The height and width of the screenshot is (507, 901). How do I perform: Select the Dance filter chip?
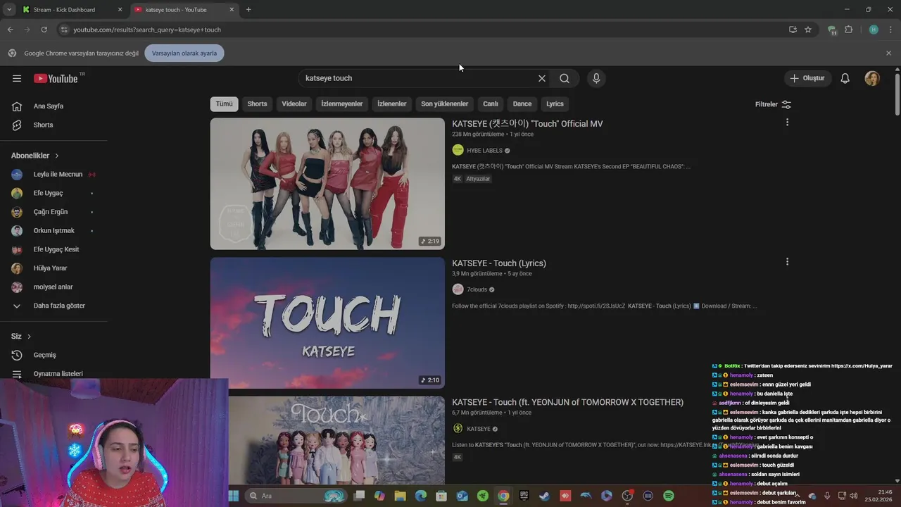tap(522, 104)
